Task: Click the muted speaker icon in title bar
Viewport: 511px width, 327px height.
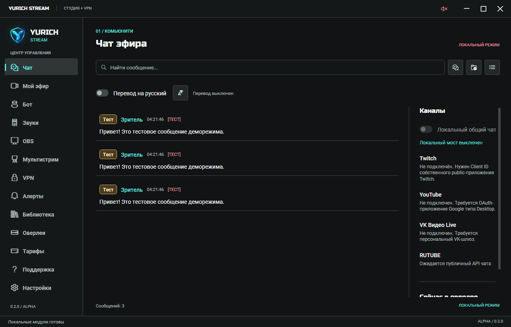Action: (444, 9)
